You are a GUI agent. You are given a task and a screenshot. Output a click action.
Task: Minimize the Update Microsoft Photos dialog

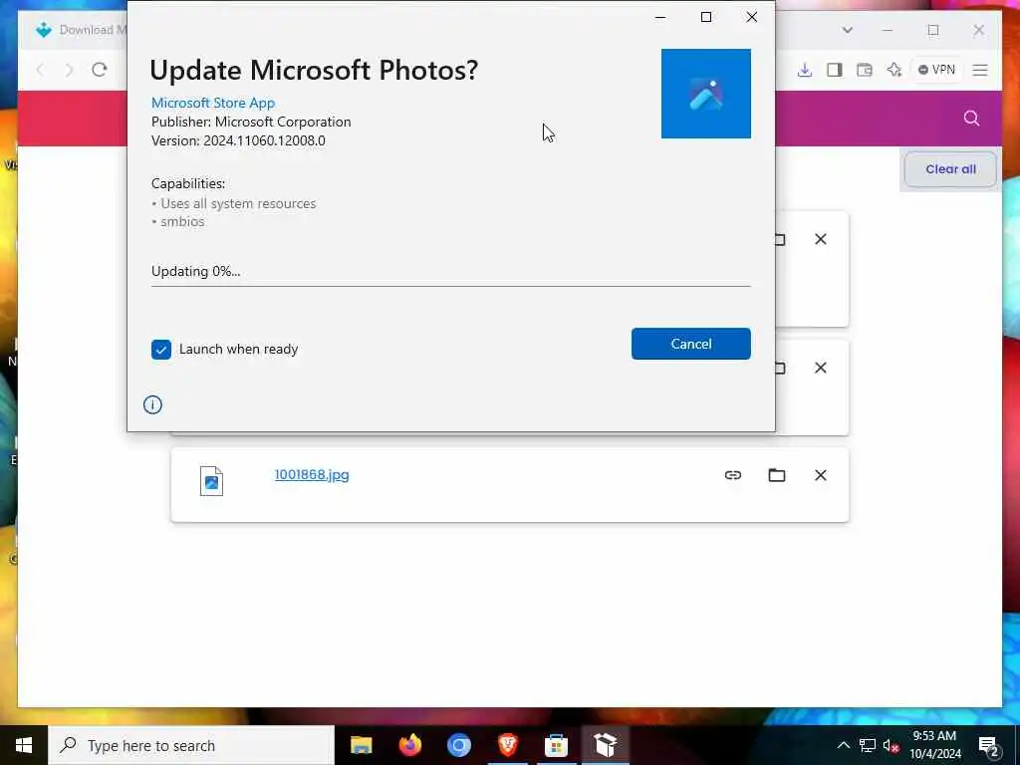pyautogui.click(x=660, y=17)
